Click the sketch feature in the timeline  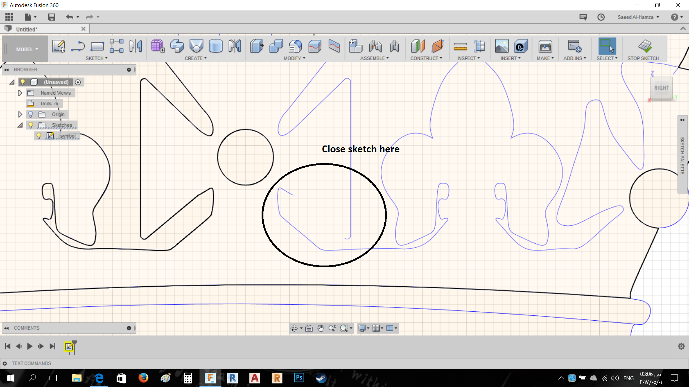tap(69, 347)
